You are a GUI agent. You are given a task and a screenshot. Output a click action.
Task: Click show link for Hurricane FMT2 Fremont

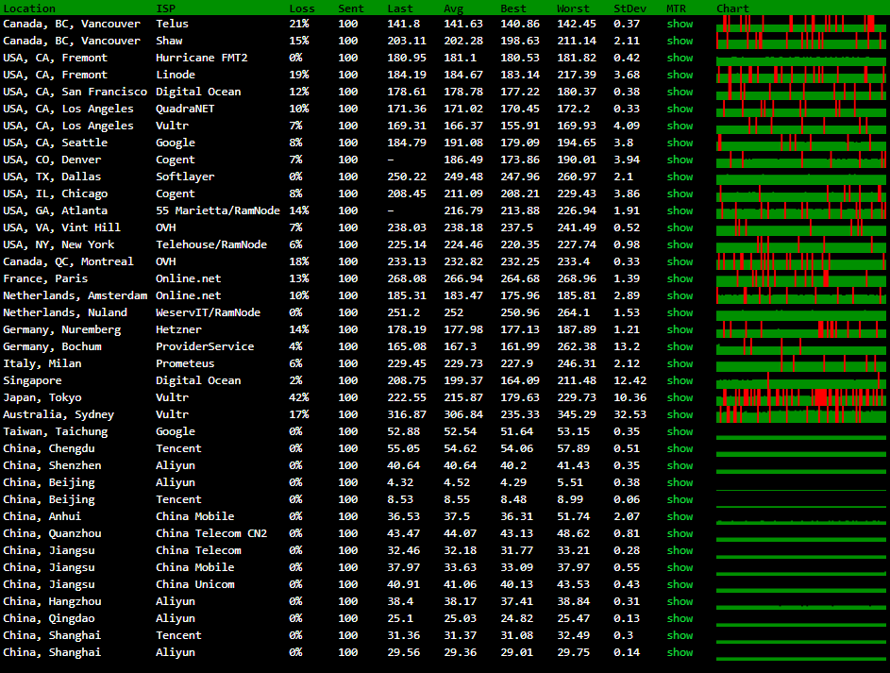click(x=679, y=58)
